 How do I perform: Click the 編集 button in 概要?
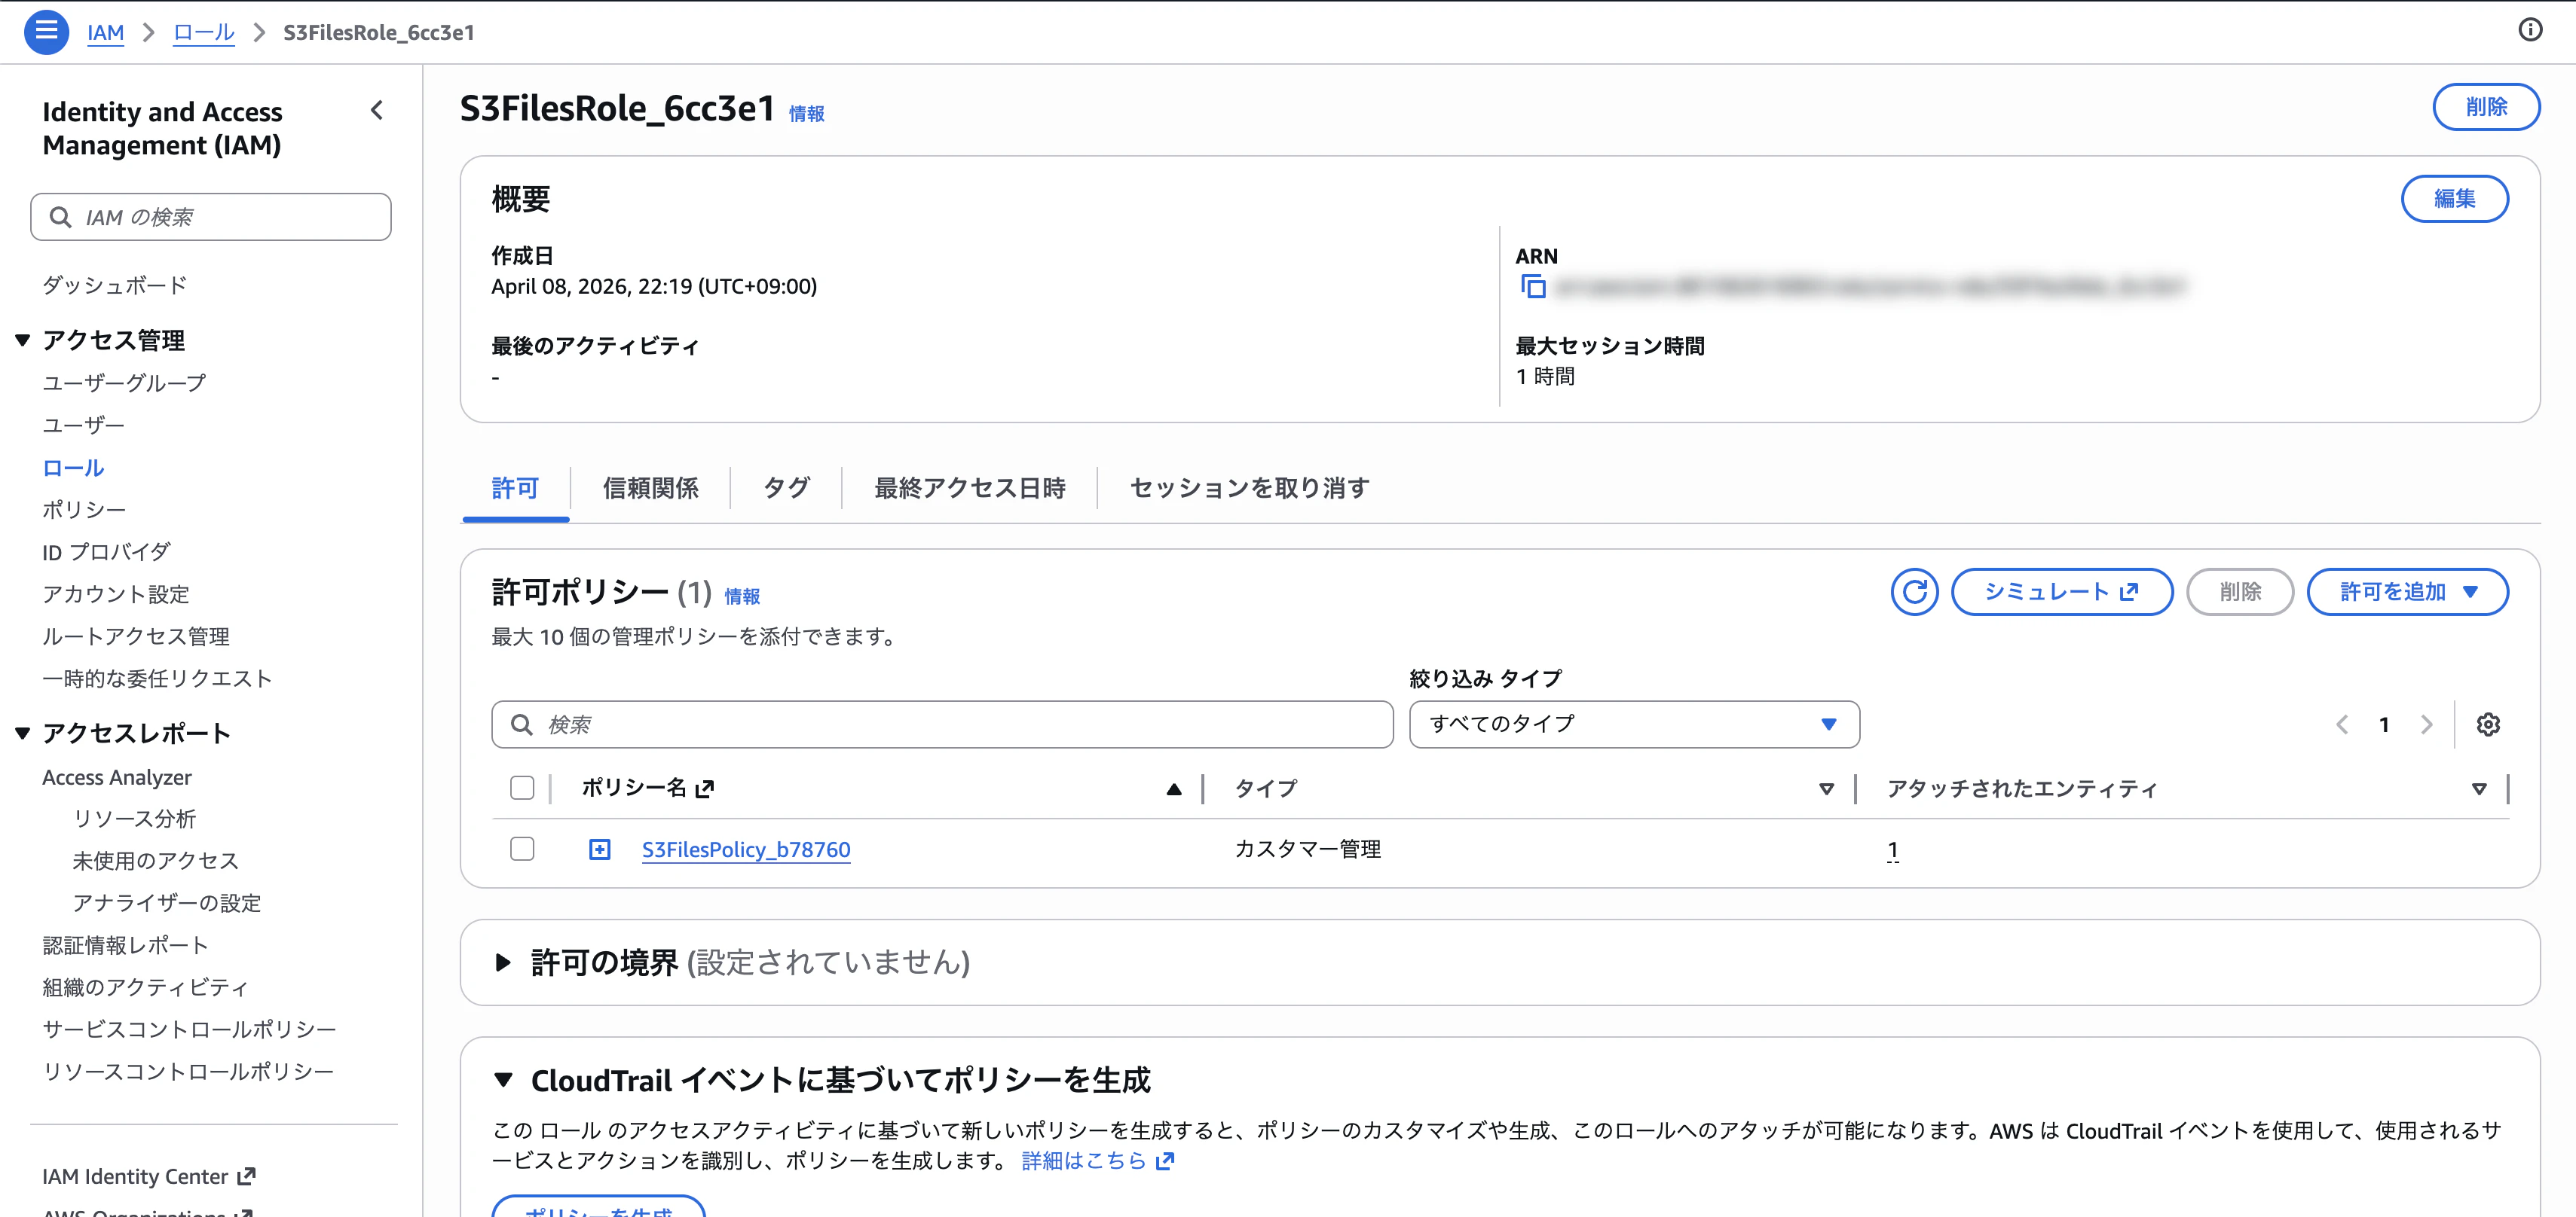(2454, 199)
